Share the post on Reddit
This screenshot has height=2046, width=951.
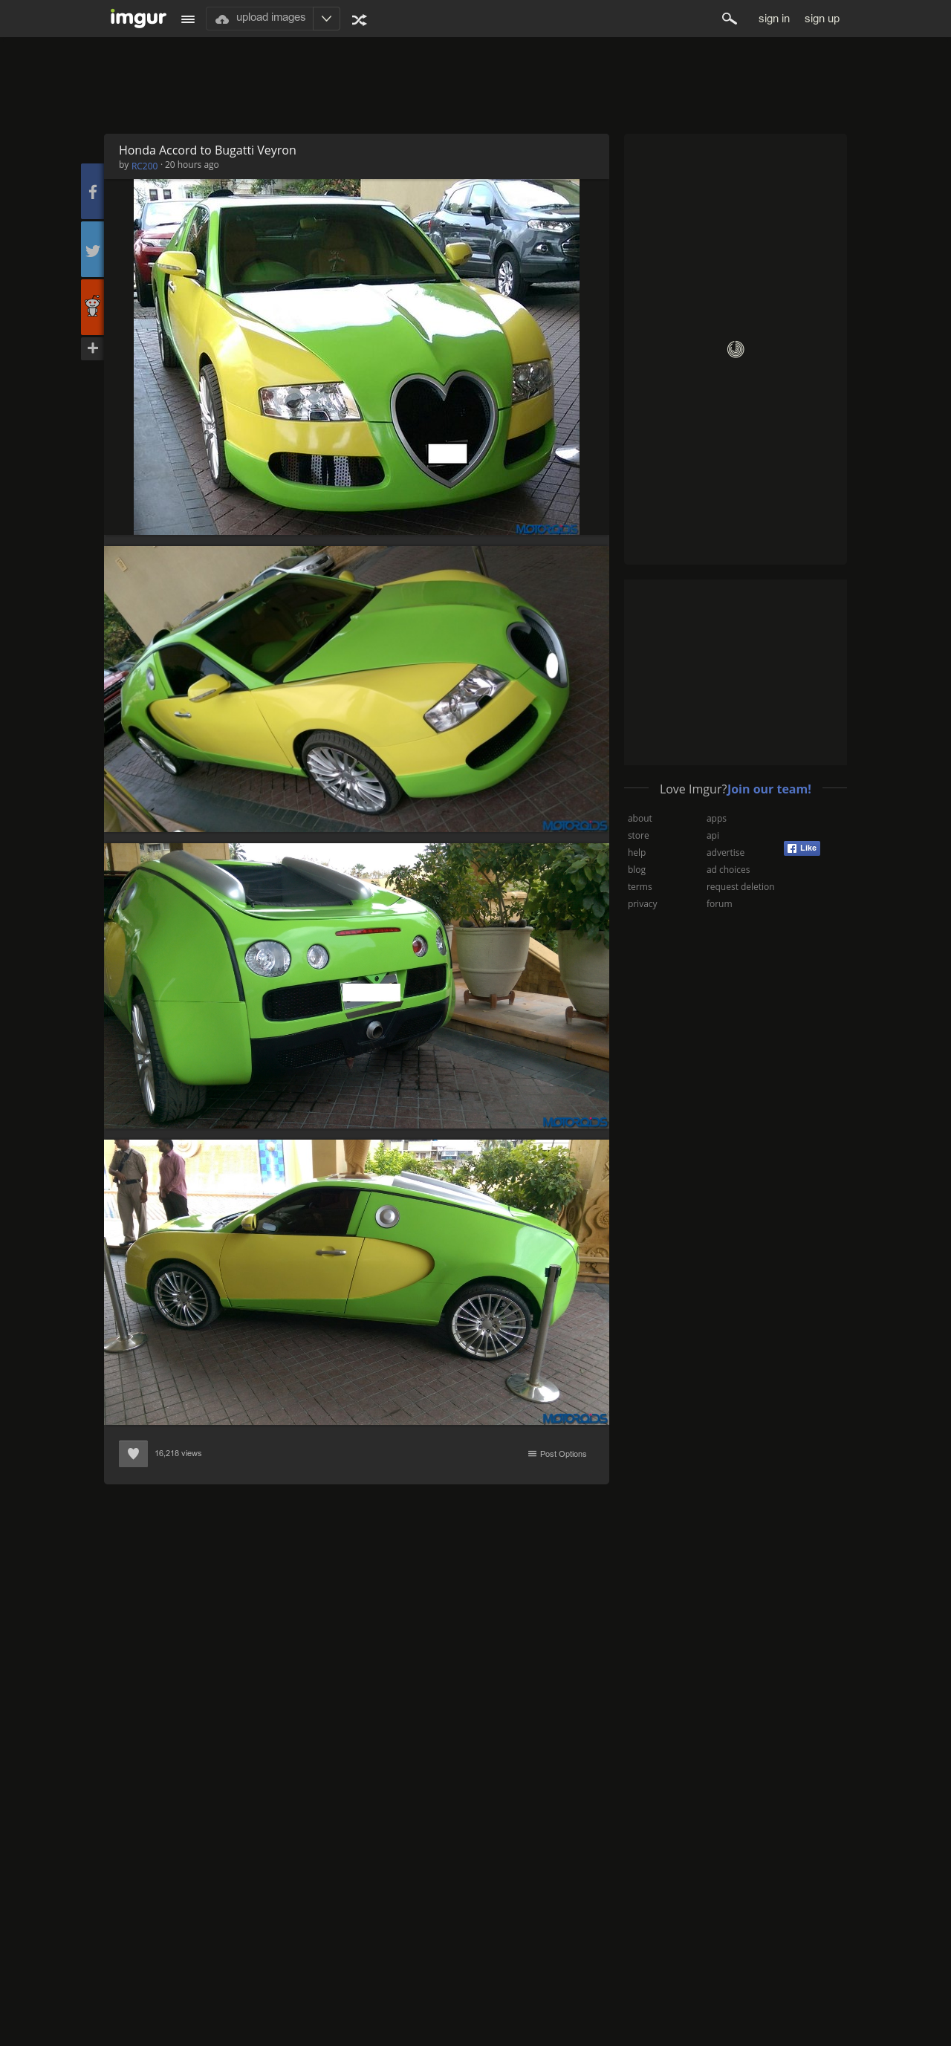(x=92, y=307)
